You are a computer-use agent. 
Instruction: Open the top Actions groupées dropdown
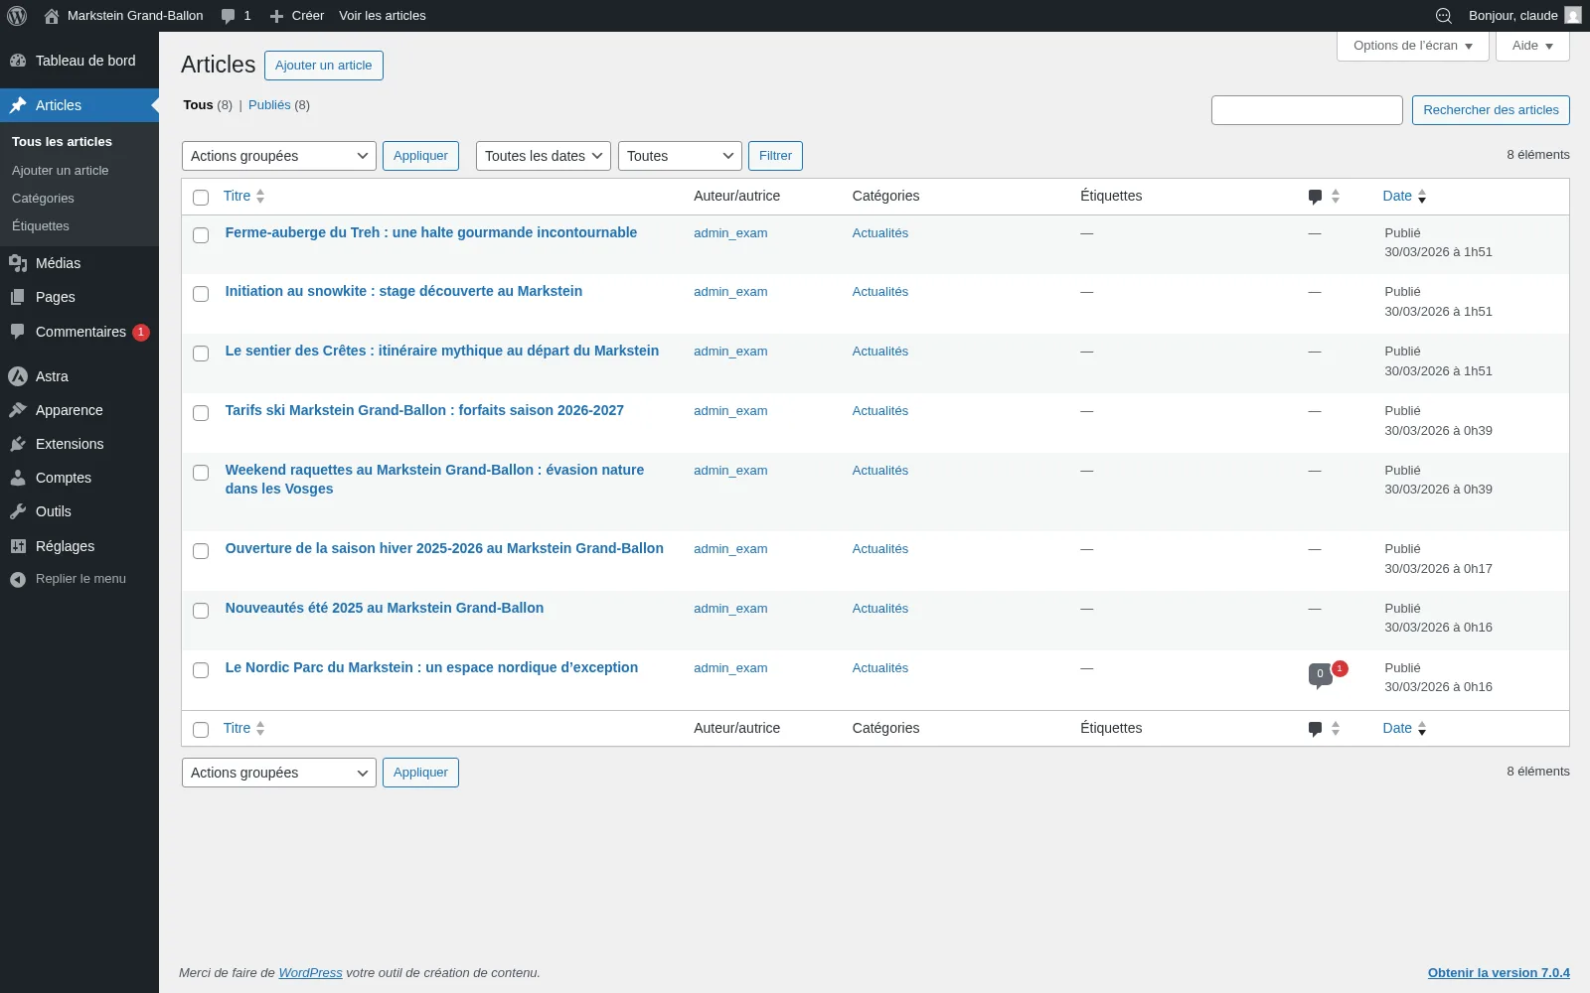point(279,156)
